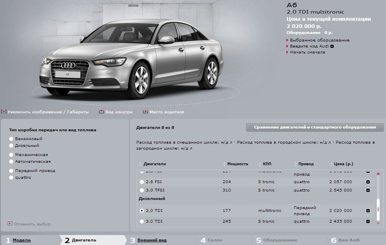Image resolution: width=386 pixels, height=245 pixels.
Task: Click the driver's seat view icon
Action: point(145,112)
